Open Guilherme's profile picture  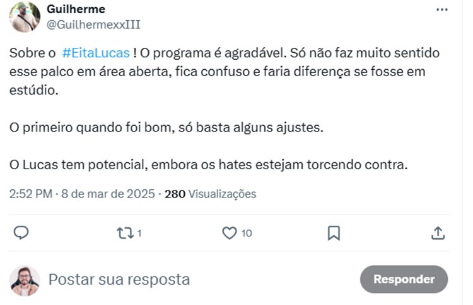pos(25,17)
